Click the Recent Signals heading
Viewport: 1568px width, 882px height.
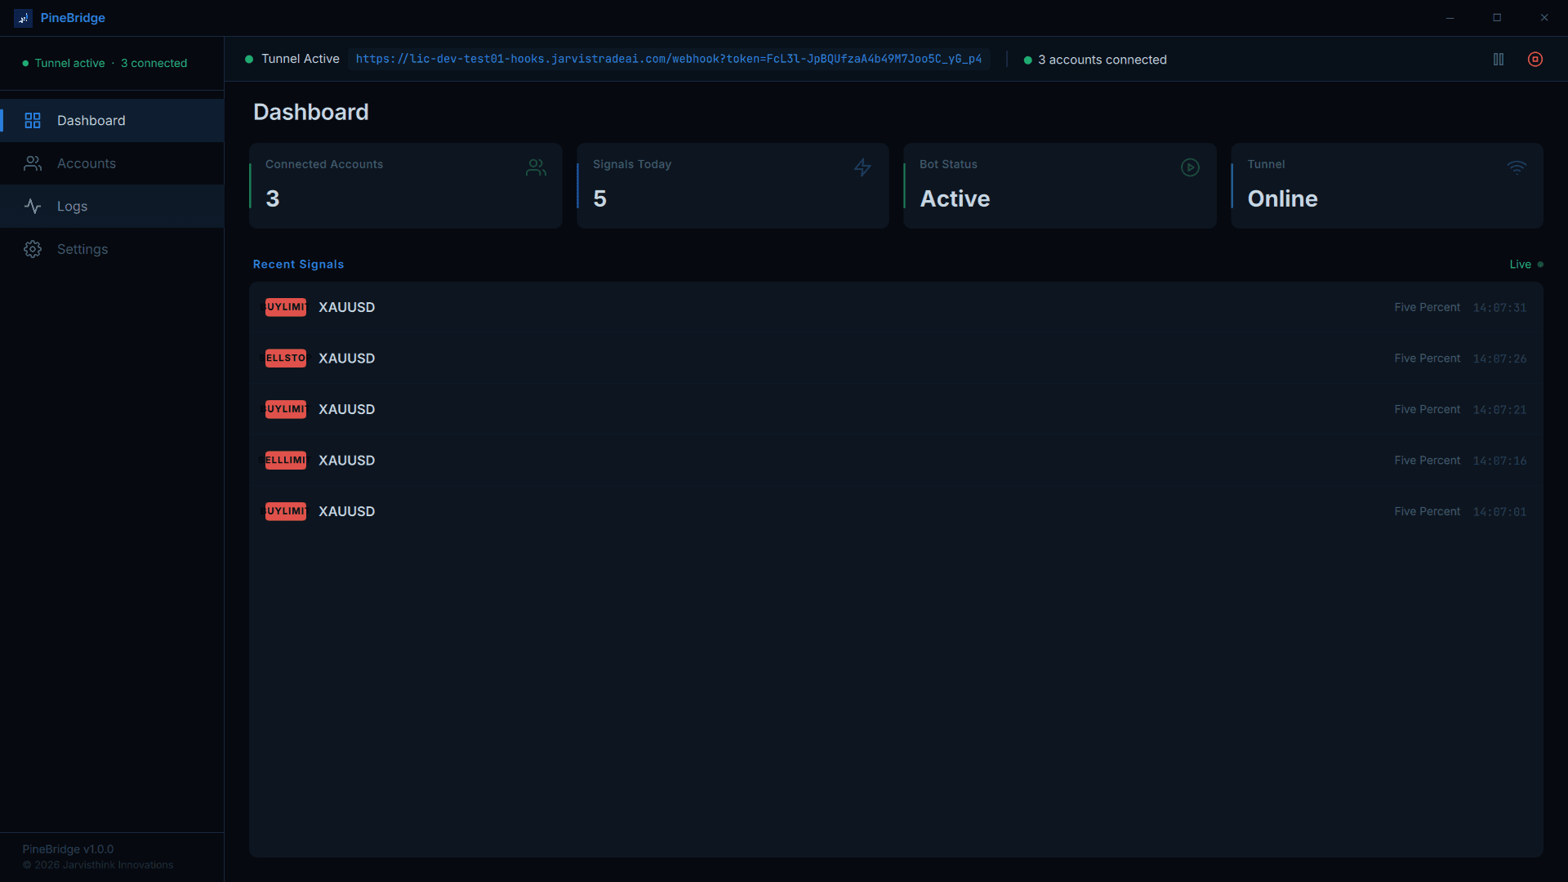pos(298,265)
